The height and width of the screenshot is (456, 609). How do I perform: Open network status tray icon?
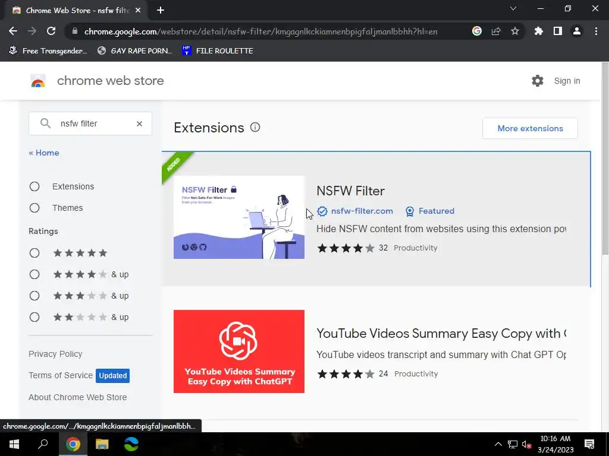click(512, 444)
